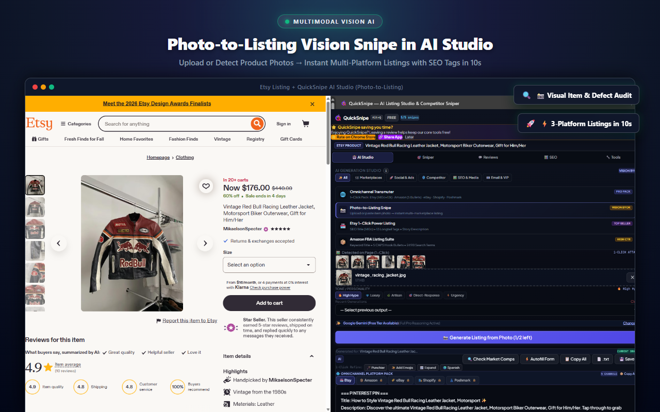Open the Etsy Categories menu

click(76, 124)
